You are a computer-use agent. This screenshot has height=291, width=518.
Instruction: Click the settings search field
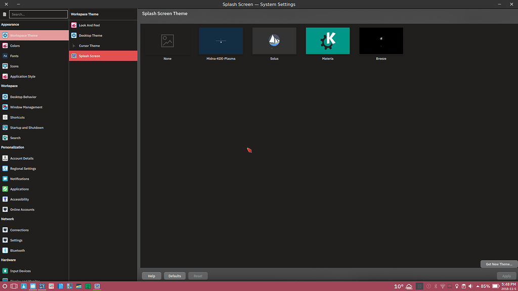pyautogui.click(x=38, y=14)
